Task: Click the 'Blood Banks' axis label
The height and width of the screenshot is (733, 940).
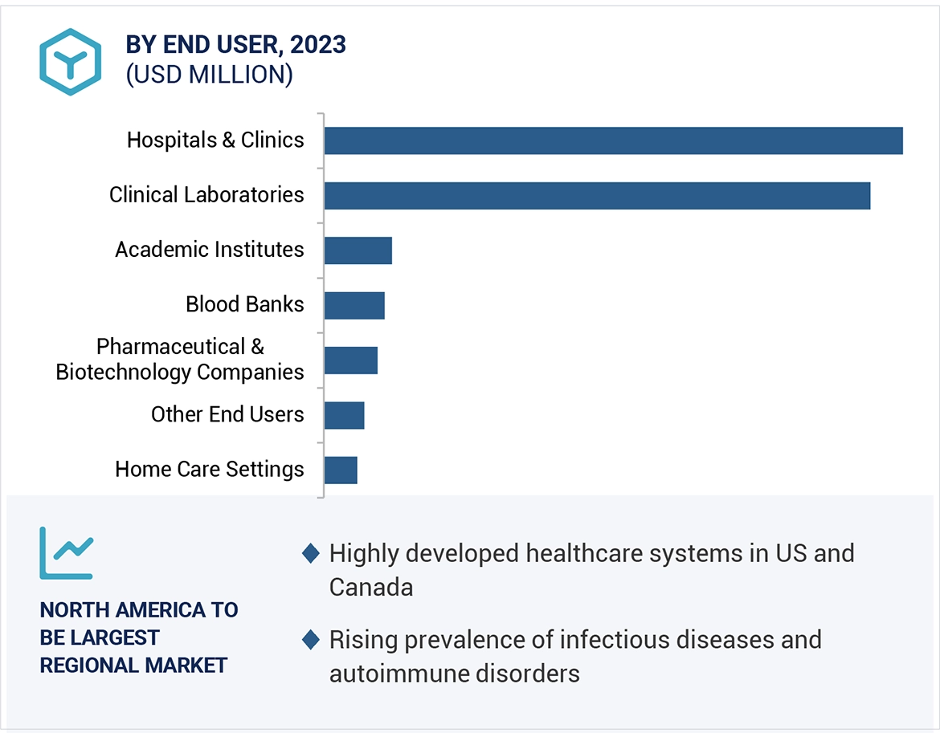Action: (x=244, y=304)
